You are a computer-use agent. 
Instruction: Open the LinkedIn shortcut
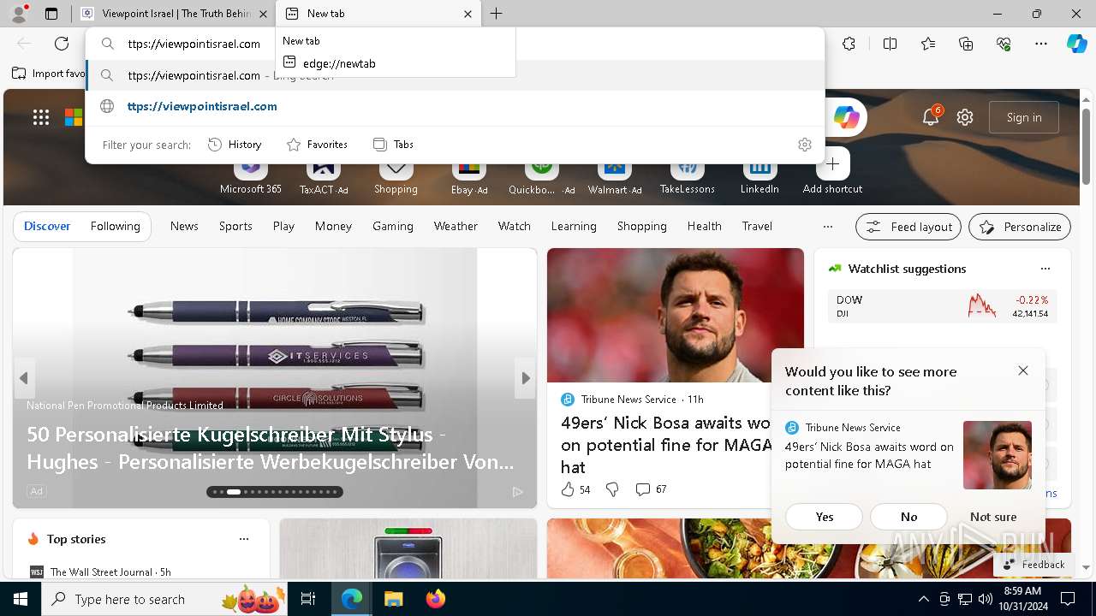[x=759, y=175]
